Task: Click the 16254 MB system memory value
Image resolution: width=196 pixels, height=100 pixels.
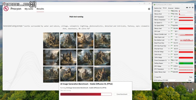Action: click(174, 72)
